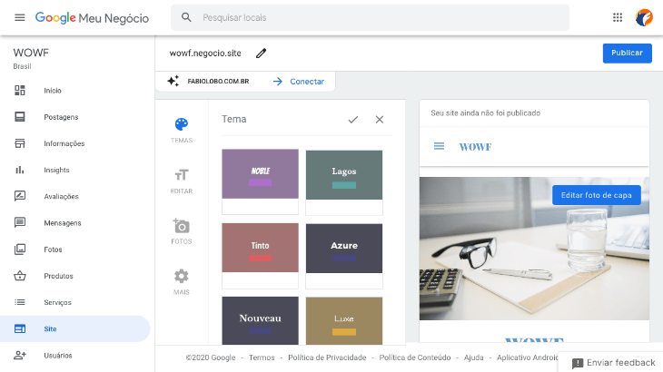Open the Google apps grid
The height and width of the screenshot is (372, 663).
[618, 17]
